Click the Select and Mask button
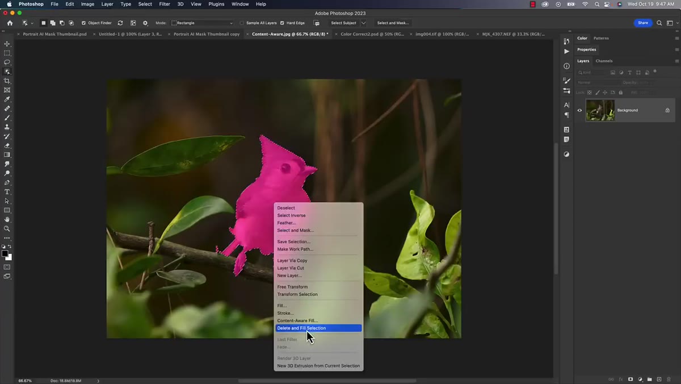Screen dimensions: 681x384 click(x=393, y=23)
